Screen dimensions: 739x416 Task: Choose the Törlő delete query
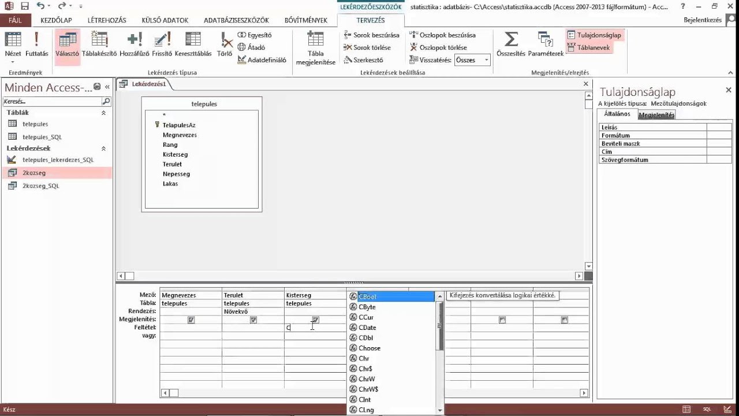pyautogui.click(x=225, y=45)
